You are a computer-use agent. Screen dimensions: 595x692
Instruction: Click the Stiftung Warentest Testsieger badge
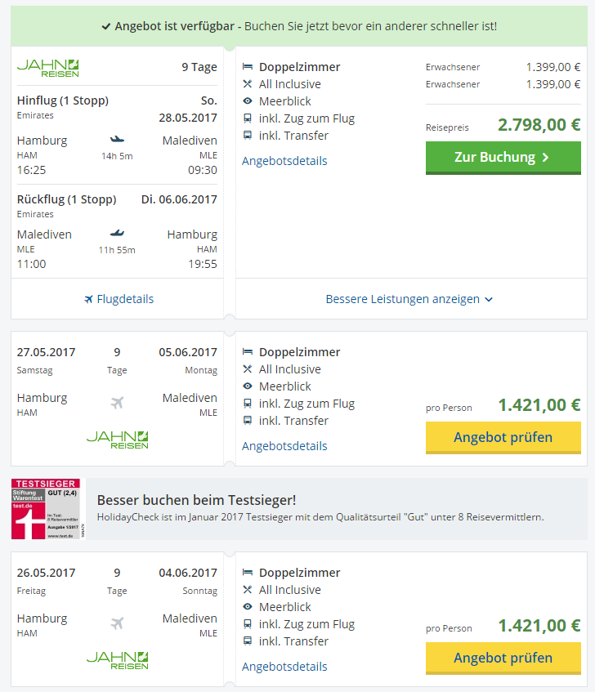tap(48, 509)
